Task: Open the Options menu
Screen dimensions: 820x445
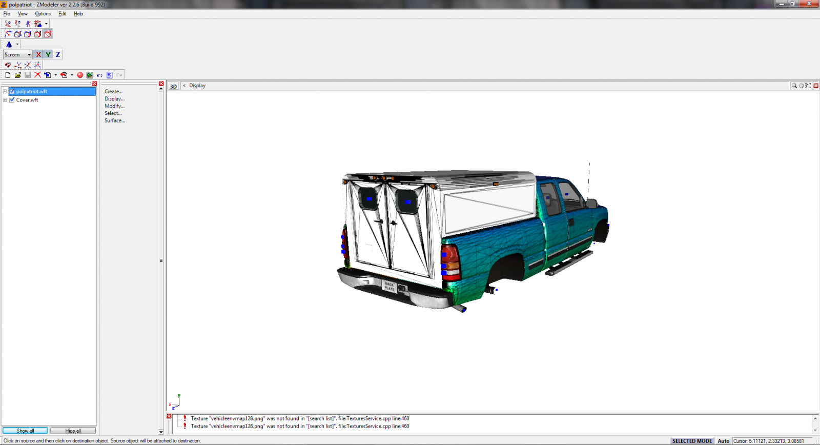Action: pos(43,14)
